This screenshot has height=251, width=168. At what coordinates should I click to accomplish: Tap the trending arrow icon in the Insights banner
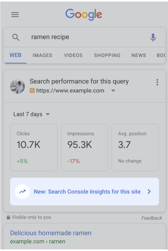click(x=22, y=191)
